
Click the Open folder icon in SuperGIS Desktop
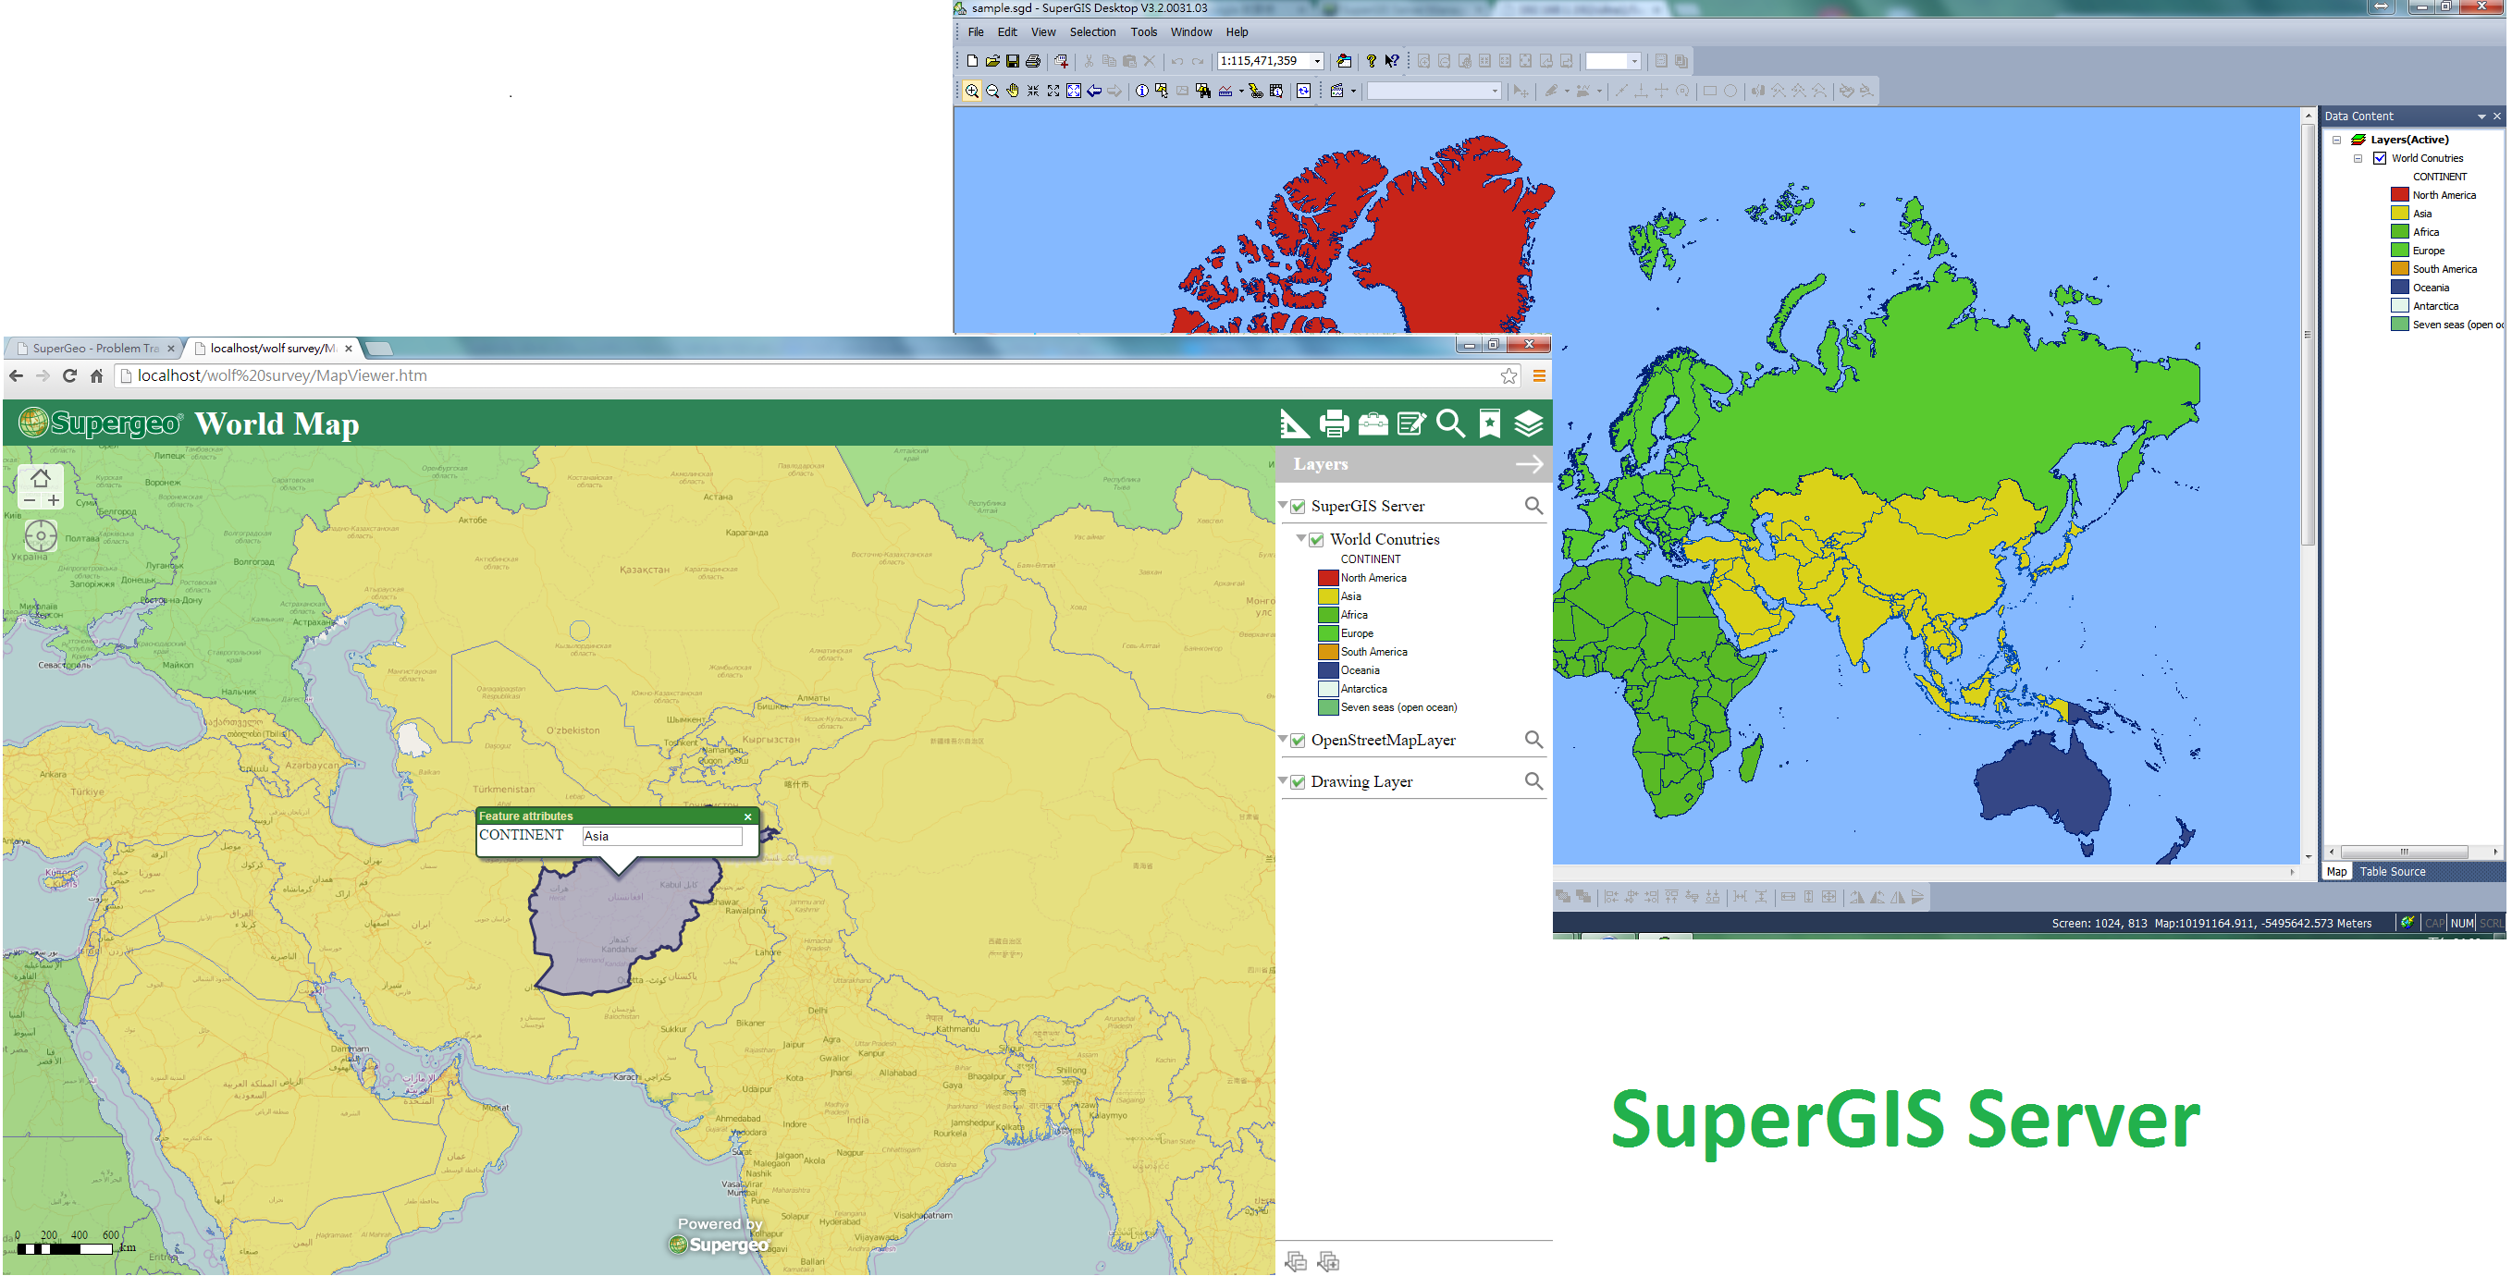pos(992,60)
